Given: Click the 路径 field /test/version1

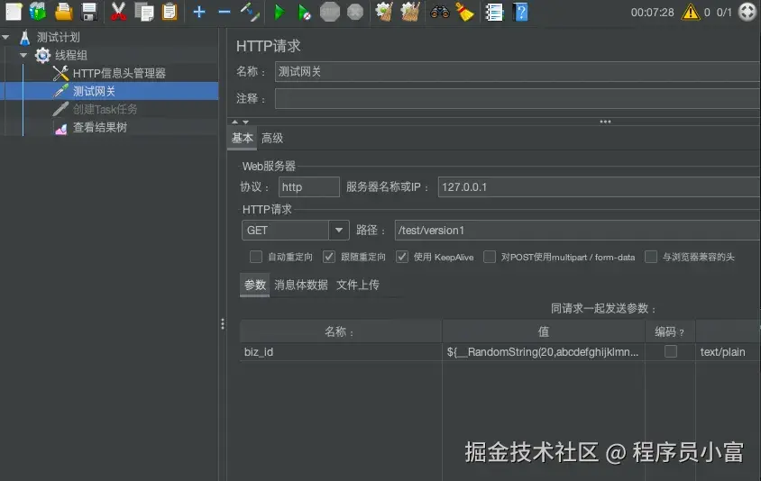Looking at the screenshot, I should tap(578, 231).
